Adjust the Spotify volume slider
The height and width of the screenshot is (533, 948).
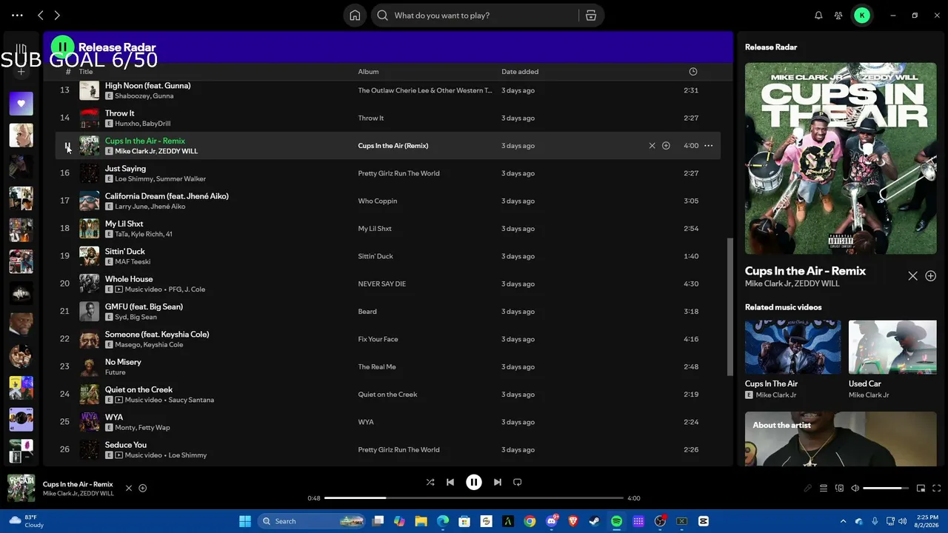(x=887, y=489)
